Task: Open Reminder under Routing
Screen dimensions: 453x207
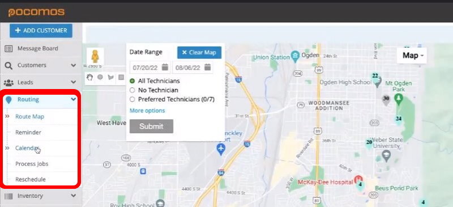Action: (28, 132)
